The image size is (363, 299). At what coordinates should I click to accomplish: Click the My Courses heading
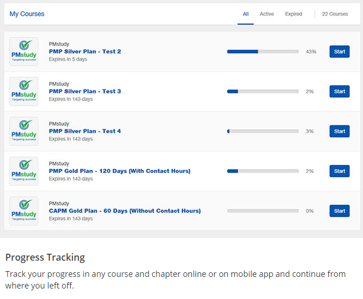pyautogui.click(x=27, y=14)
